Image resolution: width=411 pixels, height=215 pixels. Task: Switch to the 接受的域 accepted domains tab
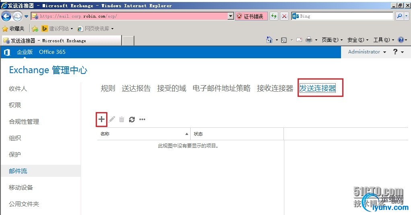[172, 88]
